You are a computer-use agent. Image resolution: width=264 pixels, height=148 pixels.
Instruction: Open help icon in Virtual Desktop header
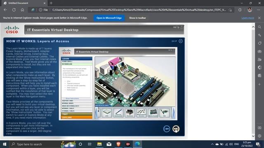tap(181, 27)
